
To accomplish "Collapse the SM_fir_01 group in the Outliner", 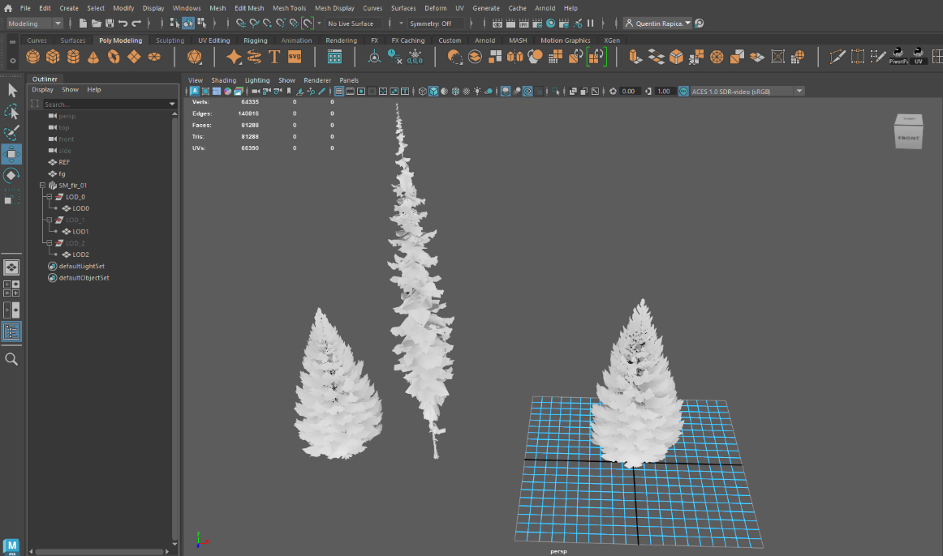I will coord(42,186).
